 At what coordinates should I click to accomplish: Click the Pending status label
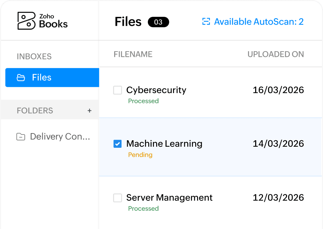click(140, 155)
